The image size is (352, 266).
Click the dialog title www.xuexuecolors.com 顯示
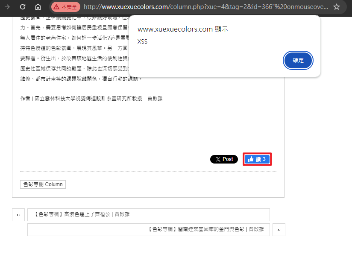click(183, 29)
